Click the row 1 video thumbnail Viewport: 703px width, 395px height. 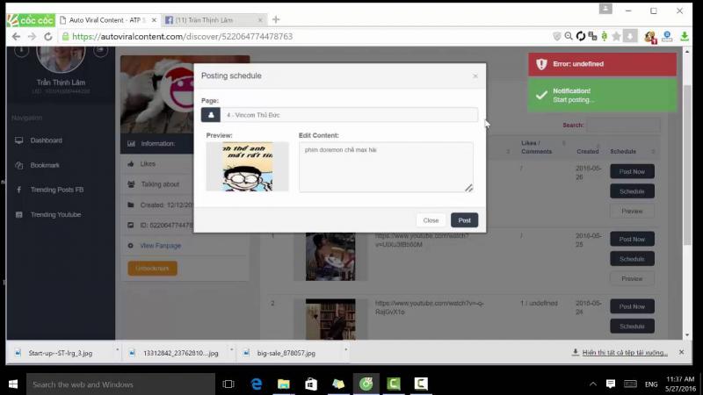point(330,256)
